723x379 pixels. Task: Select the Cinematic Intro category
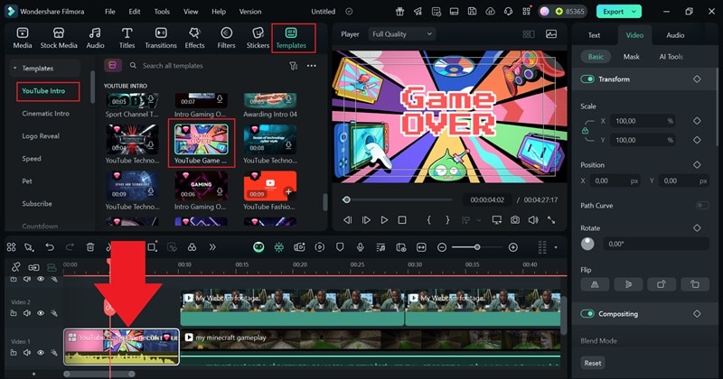pos(46,114)
